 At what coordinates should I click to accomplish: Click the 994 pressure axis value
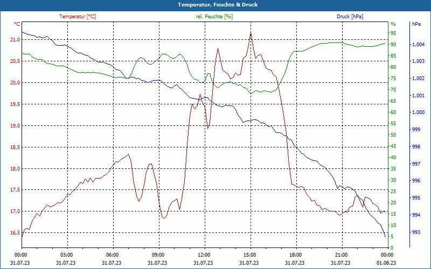click(416, 215)
